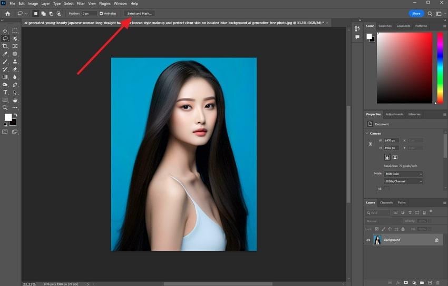Open the workspace switcher dropdown
Image resolution: width=448 pixels, height=286 pixels.
point(440,13)
